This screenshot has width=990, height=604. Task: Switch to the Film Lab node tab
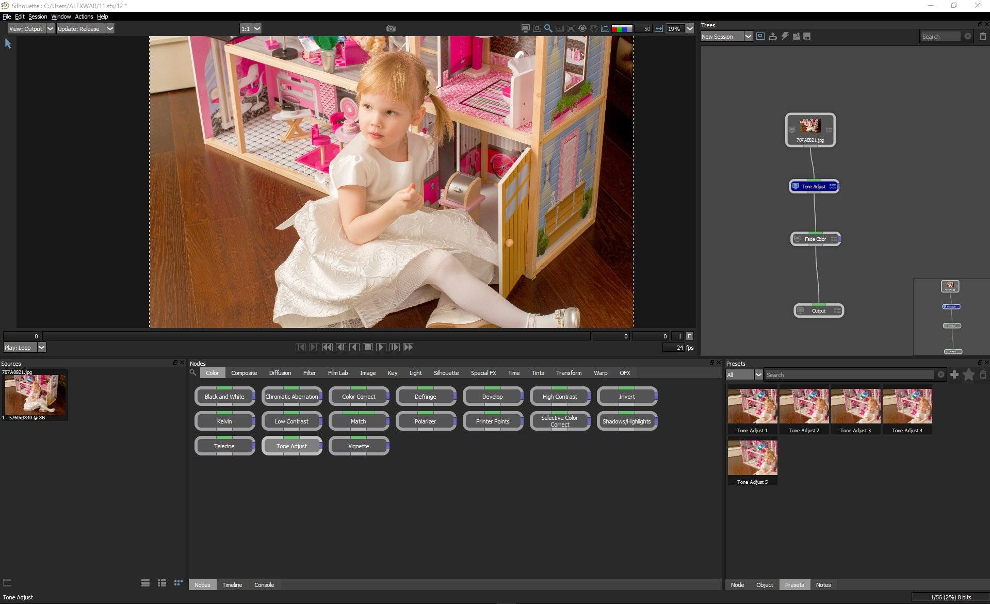click(338, 373)
